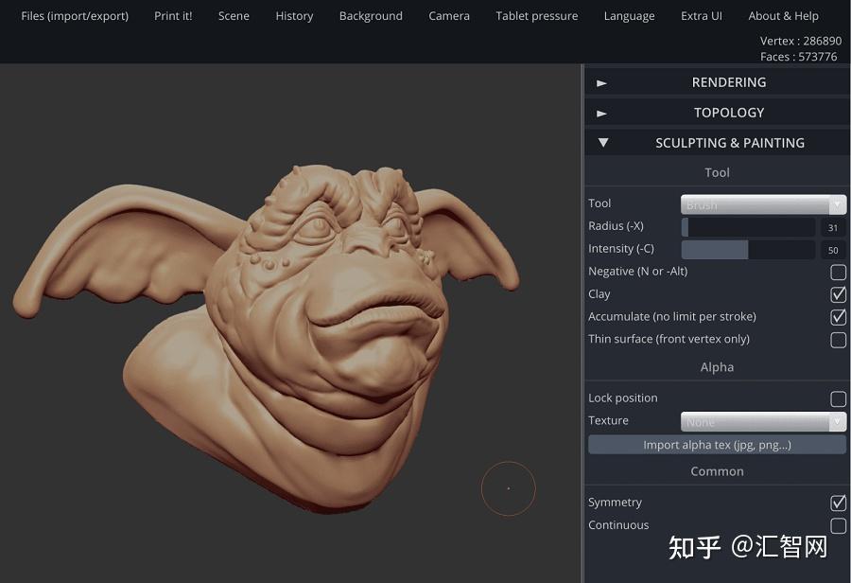Open the Files (import/export) menu
Viewport: 851px width, 583px height.
pyautogui.click(x=75, y=16)
